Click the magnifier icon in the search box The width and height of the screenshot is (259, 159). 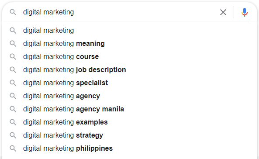[x=13, y=12]
